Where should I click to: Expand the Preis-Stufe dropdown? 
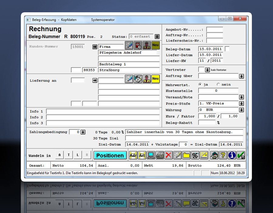(x=241, y=103)
